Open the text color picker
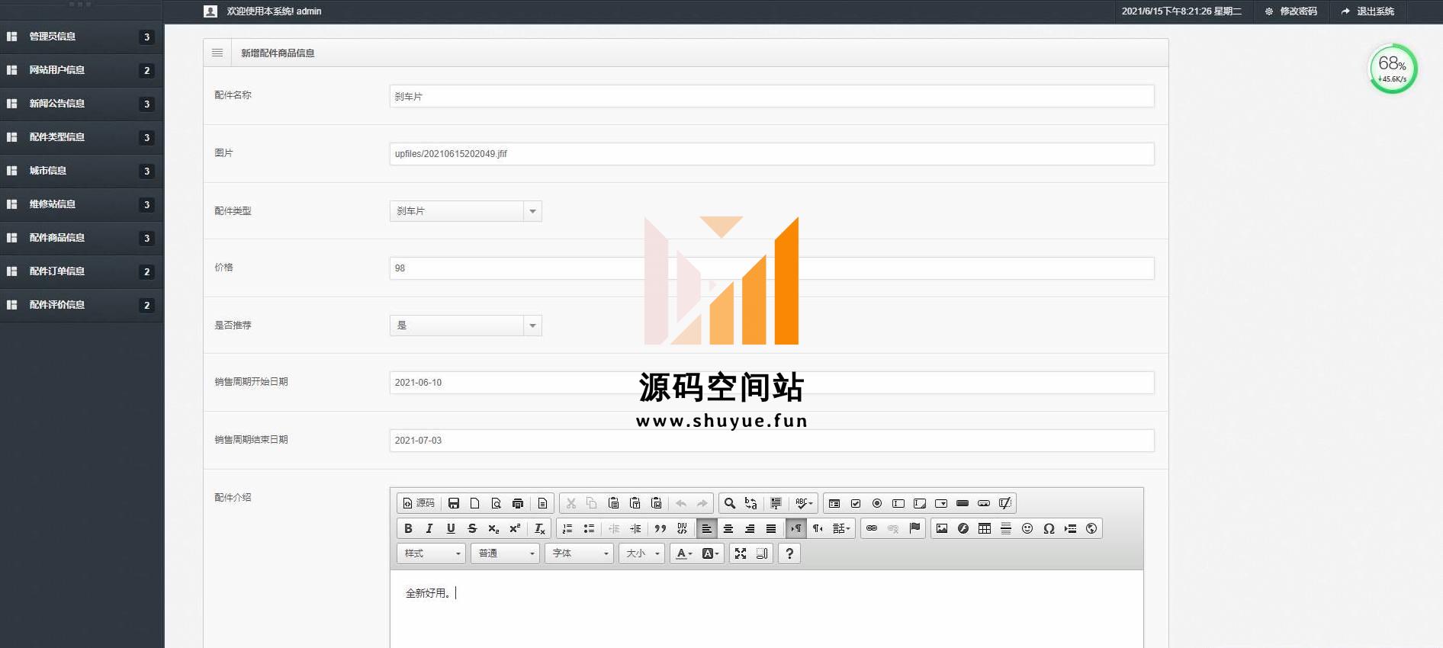1443x648 pixels. (684, 553)
